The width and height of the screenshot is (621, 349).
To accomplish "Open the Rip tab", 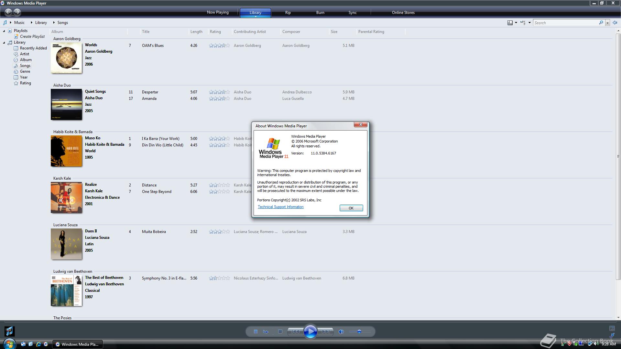I will [x=288, y=13].
